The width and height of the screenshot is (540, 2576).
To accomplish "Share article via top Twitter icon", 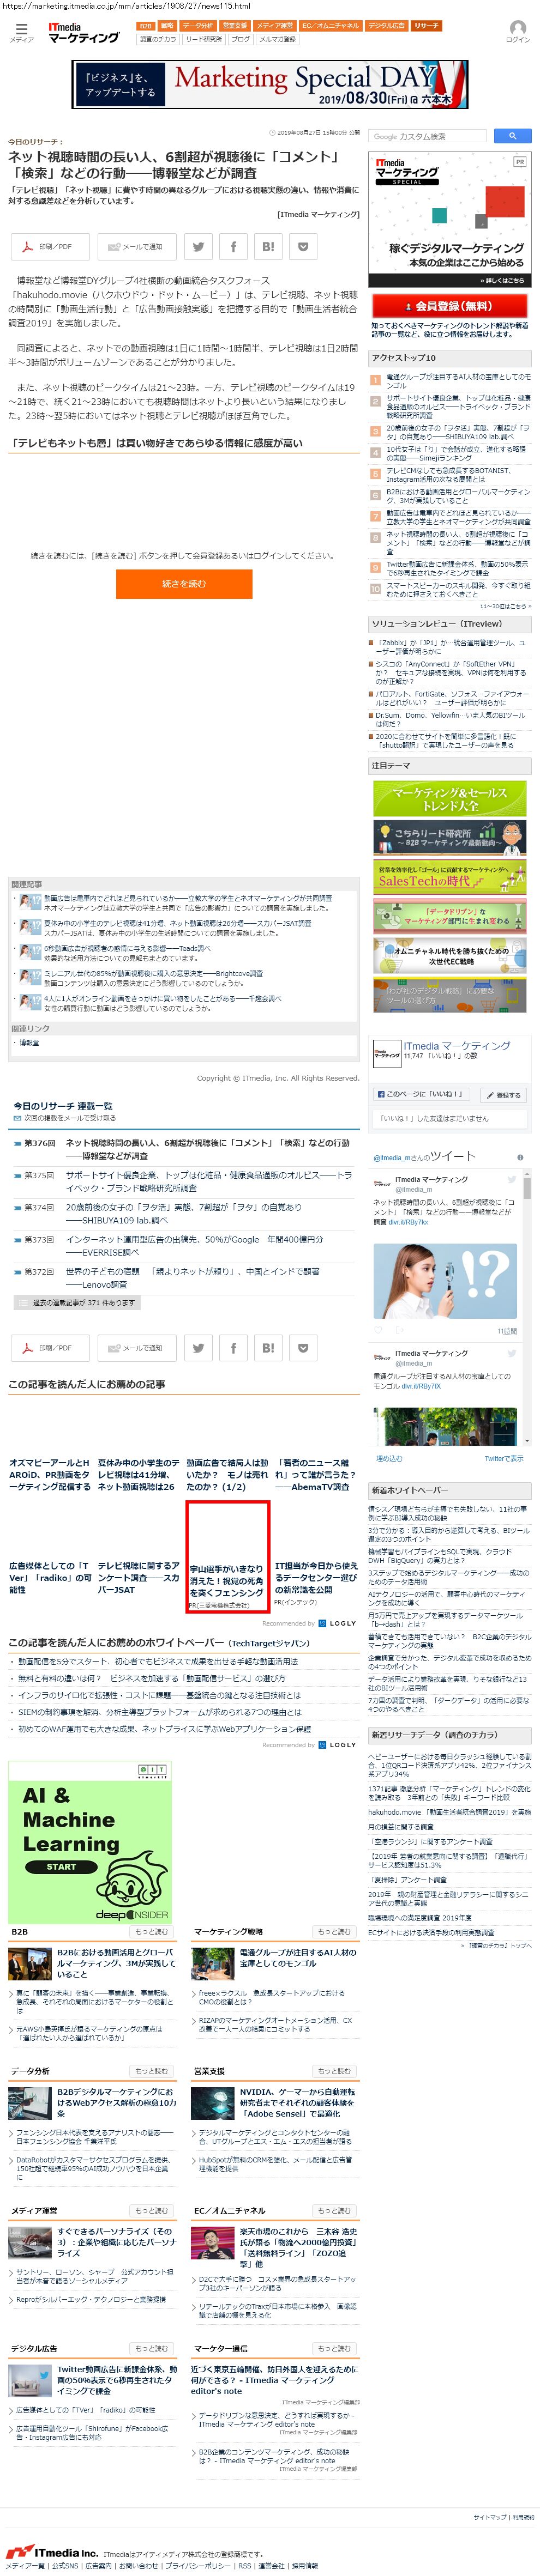I will (198, 246).
